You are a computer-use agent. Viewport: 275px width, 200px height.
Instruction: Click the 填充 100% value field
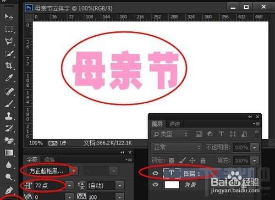(241, 160)
